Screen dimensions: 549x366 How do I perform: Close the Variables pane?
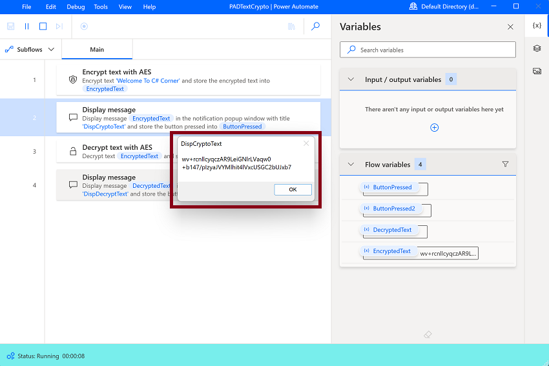[x=510, y=27]
